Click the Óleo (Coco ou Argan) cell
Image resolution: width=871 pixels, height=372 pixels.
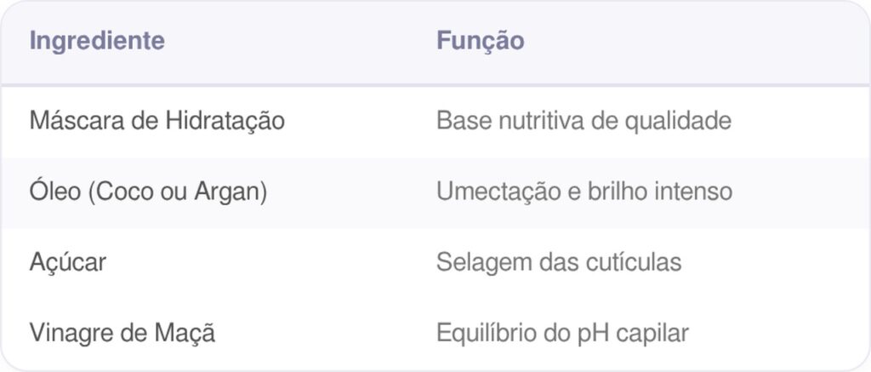point(148,192)
